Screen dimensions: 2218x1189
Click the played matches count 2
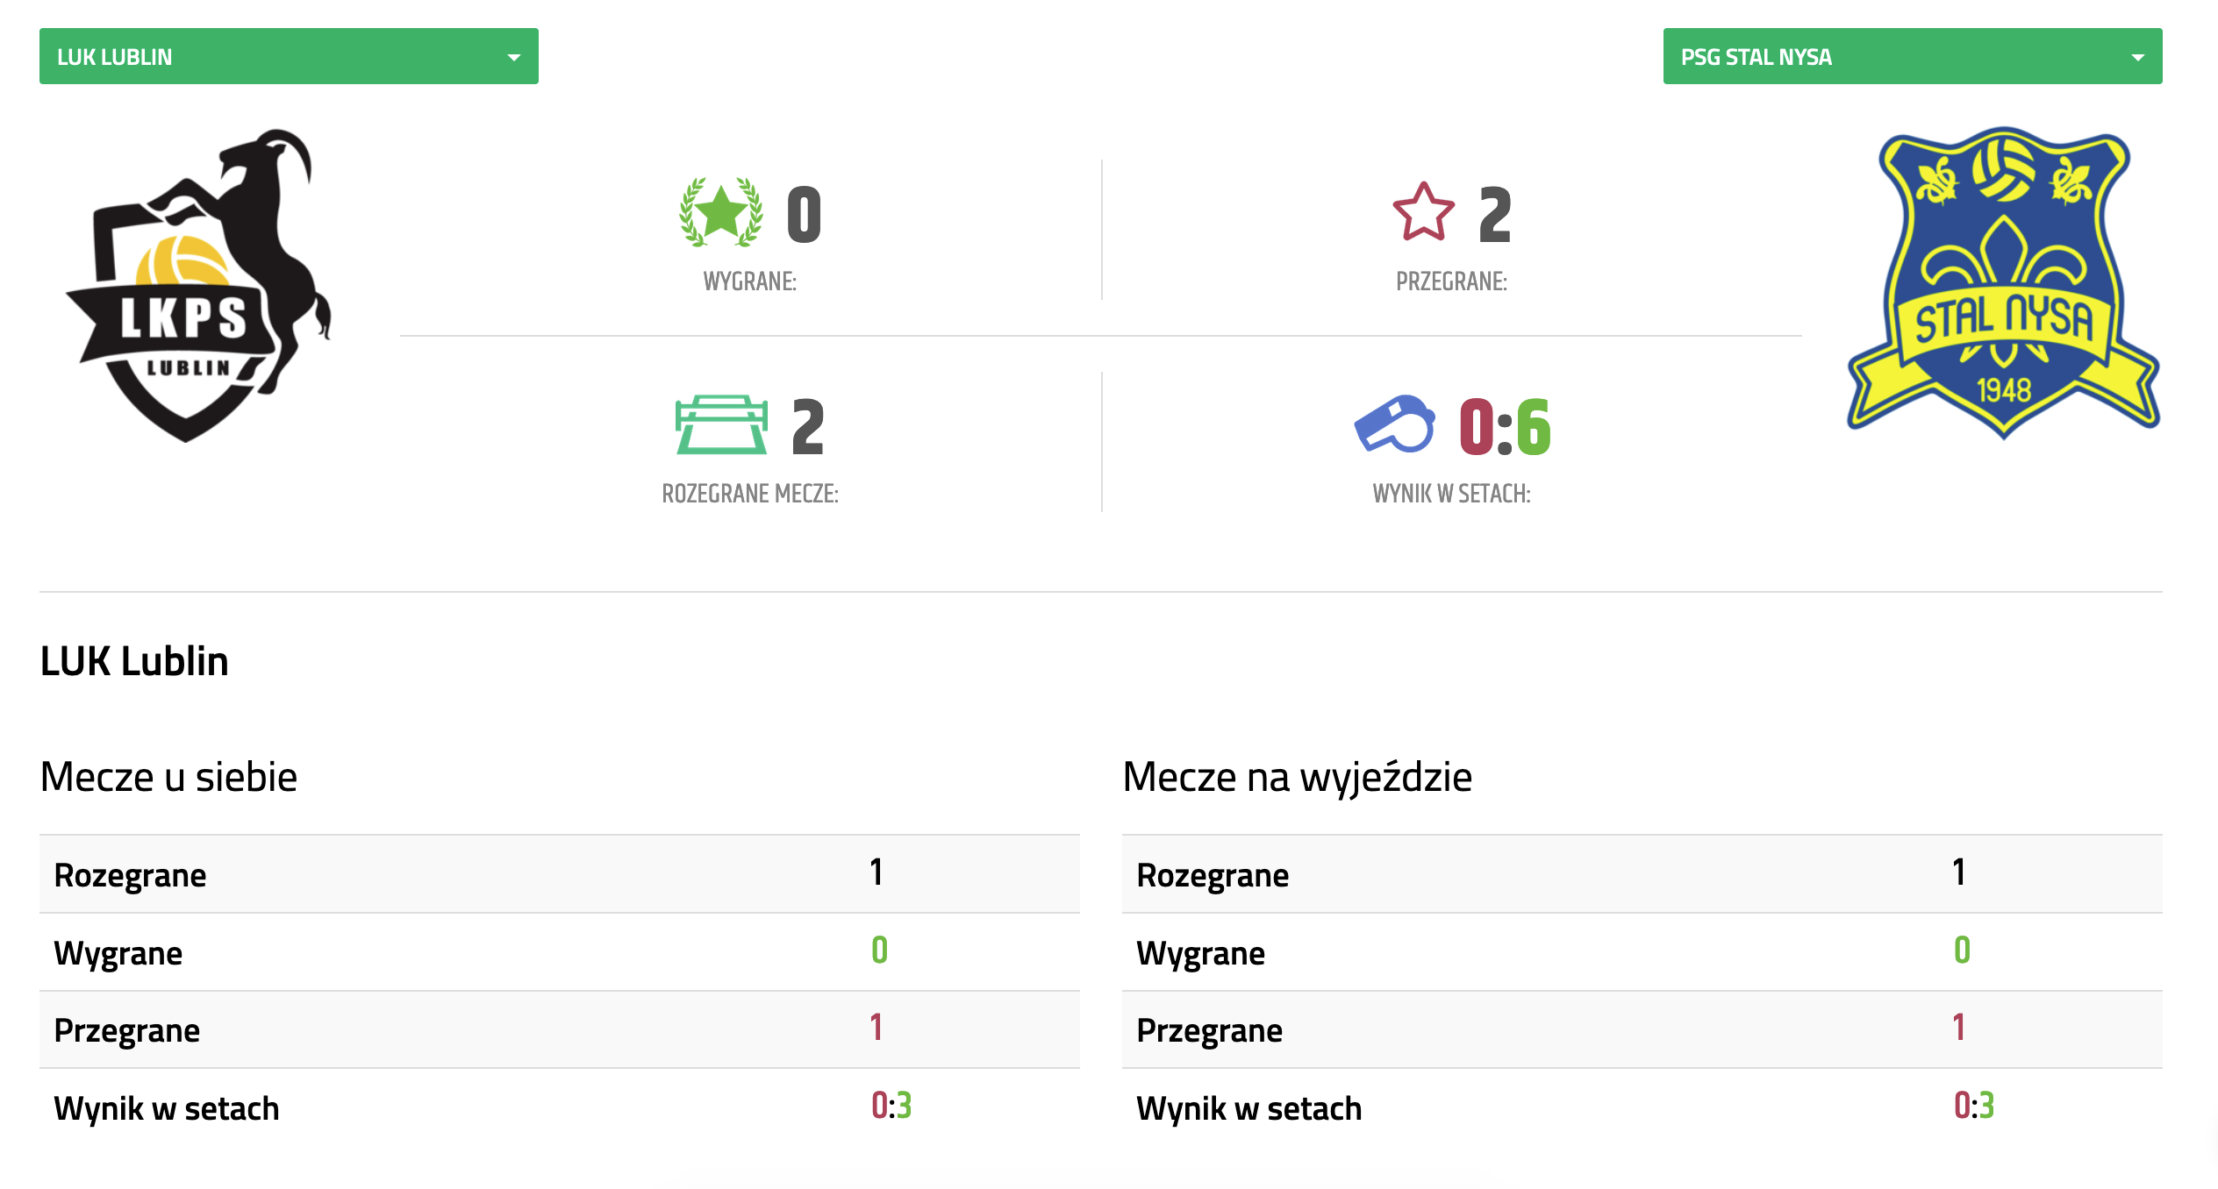tap(808, 427)
